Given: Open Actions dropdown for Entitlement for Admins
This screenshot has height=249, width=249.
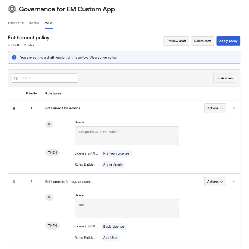Looking at the screenshot, I should coord(215,108).
